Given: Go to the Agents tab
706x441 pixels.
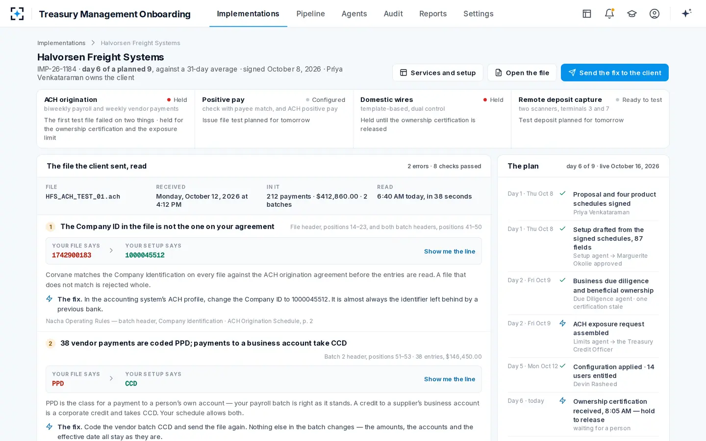Looking at the screenshot, I should coord(354,14).
